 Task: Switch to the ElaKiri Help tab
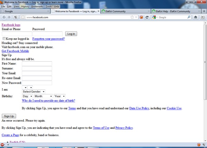click(x=176, y=11)
